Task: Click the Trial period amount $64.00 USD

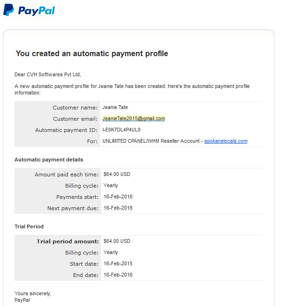Action: [x=117, y=241]
